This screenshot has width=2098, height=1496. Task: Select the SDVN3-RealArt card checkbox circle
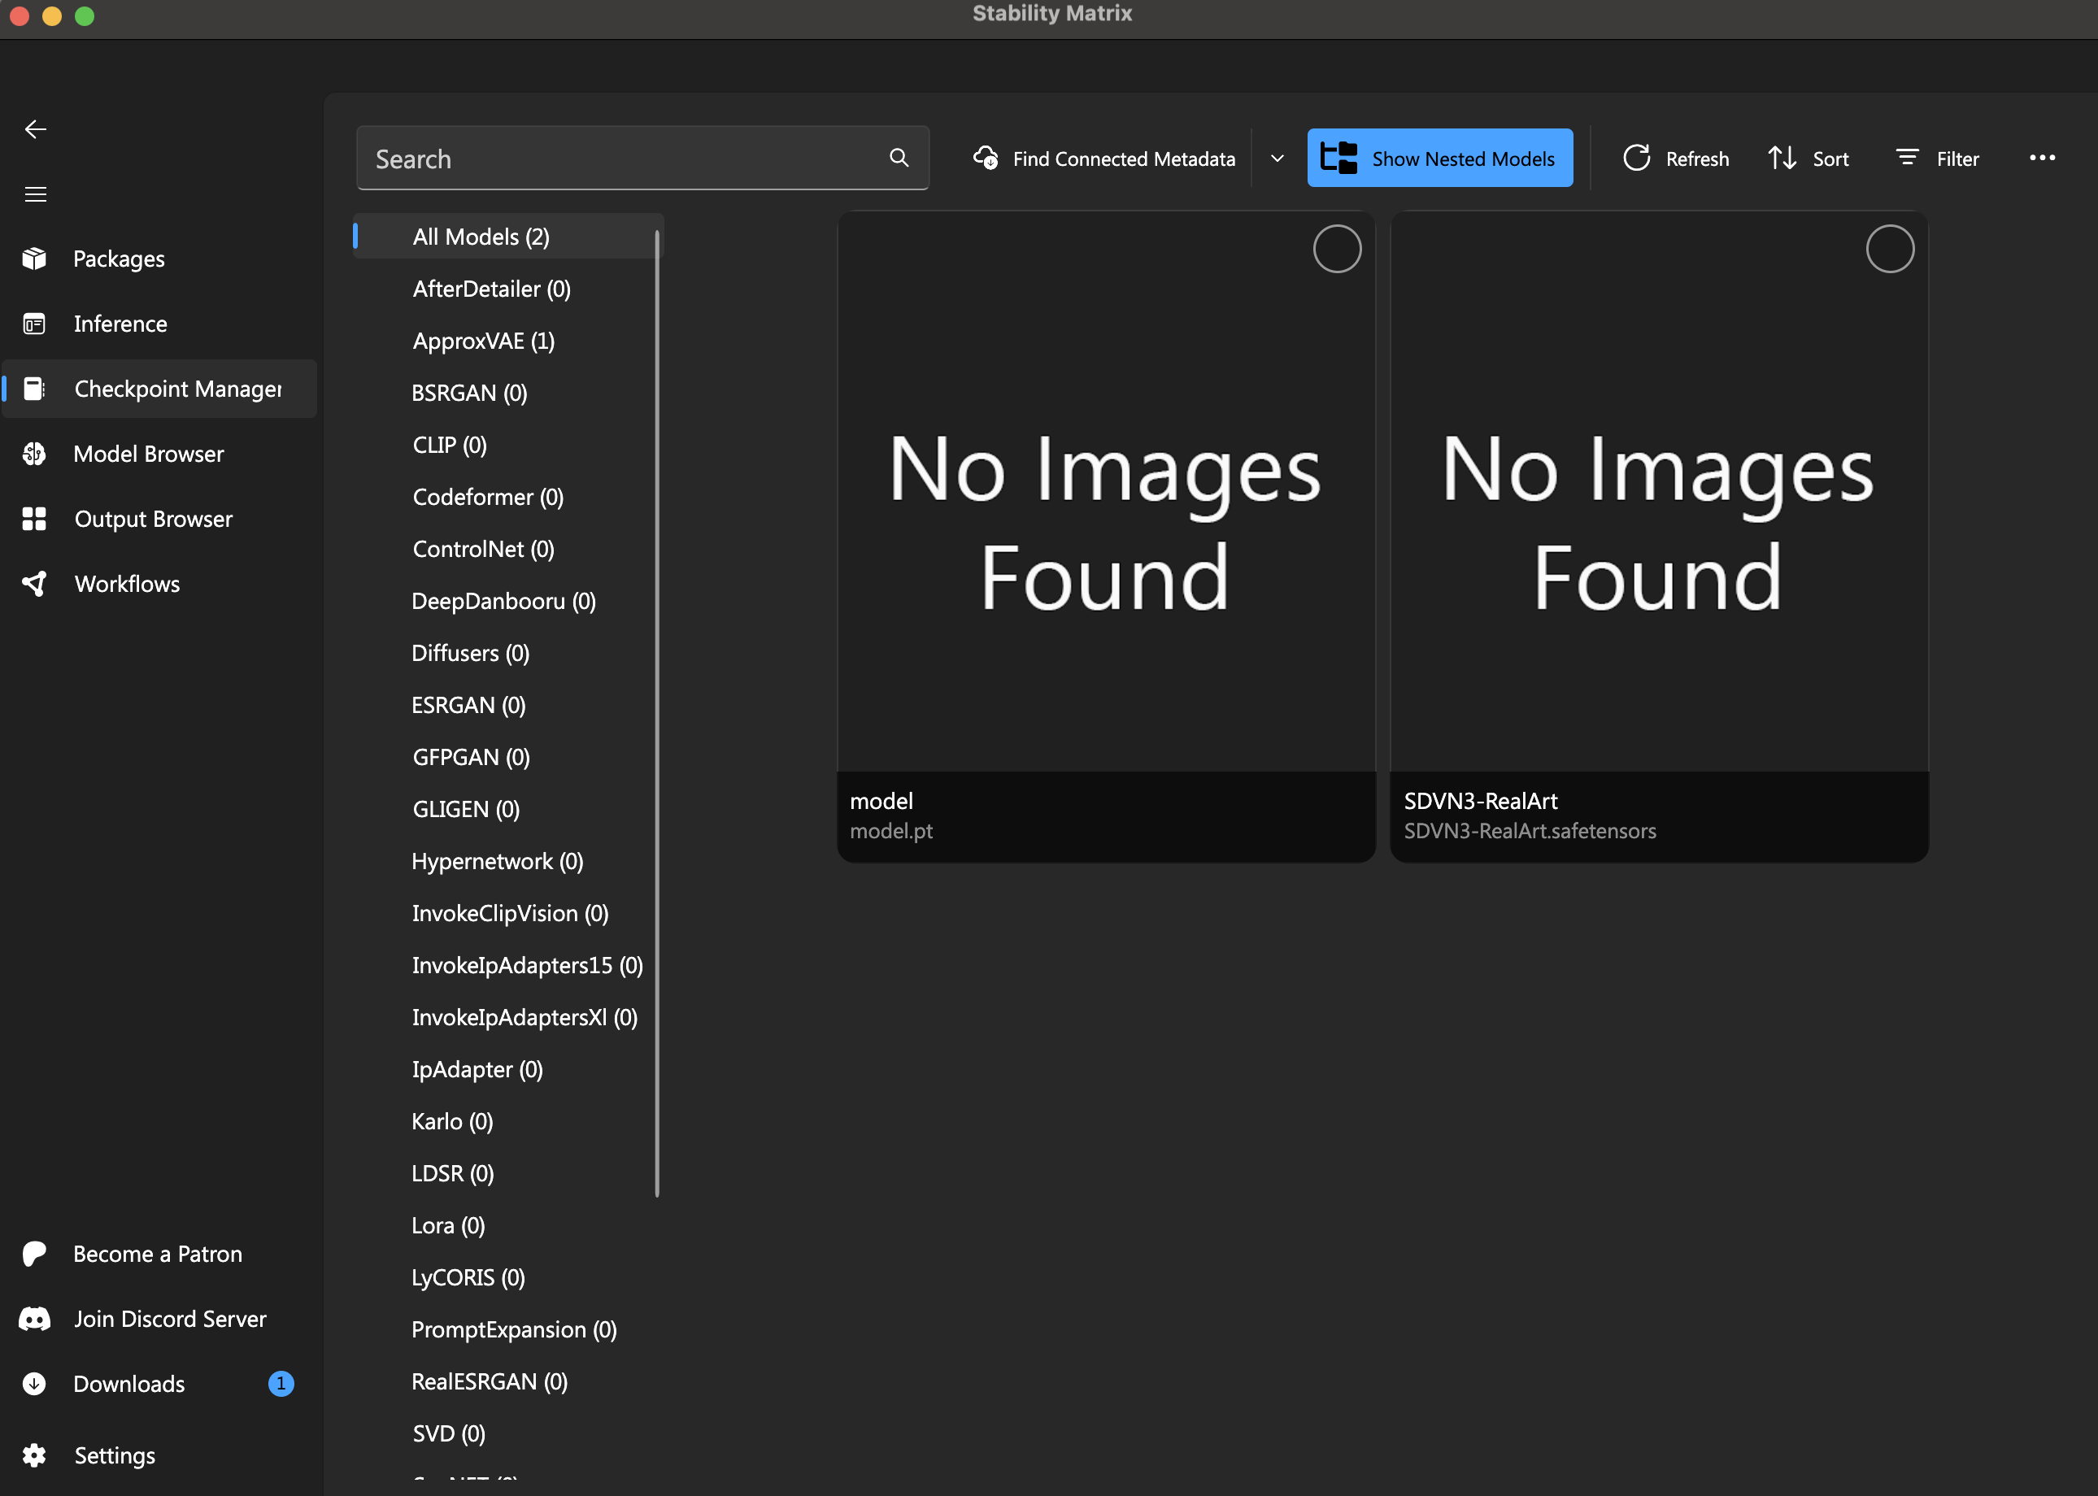click(x=1889, y=249)
